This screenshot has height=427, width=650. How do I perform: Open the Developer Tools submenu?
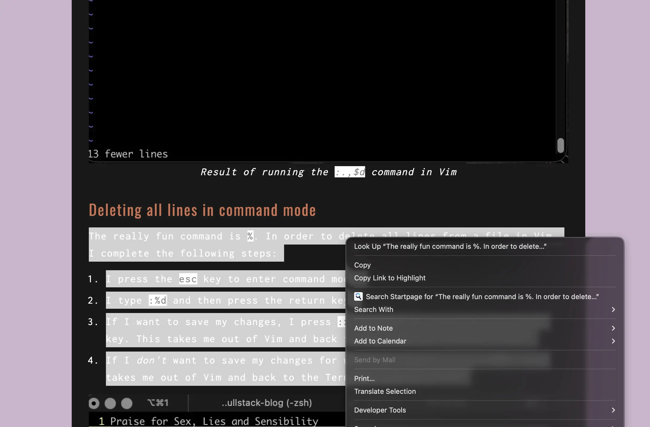coord(485,410)
